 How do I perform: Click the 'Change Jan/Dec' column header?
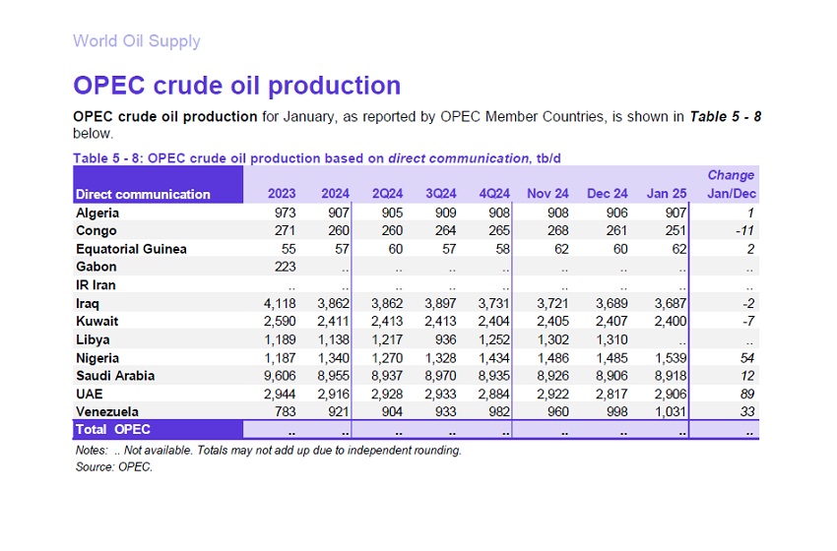tap(731, 185)
